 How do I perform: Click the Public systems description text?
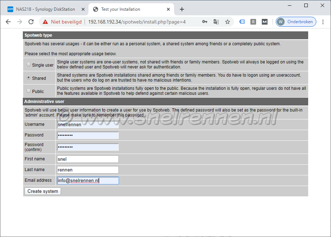pyautogui.click(x=181, y=91)
